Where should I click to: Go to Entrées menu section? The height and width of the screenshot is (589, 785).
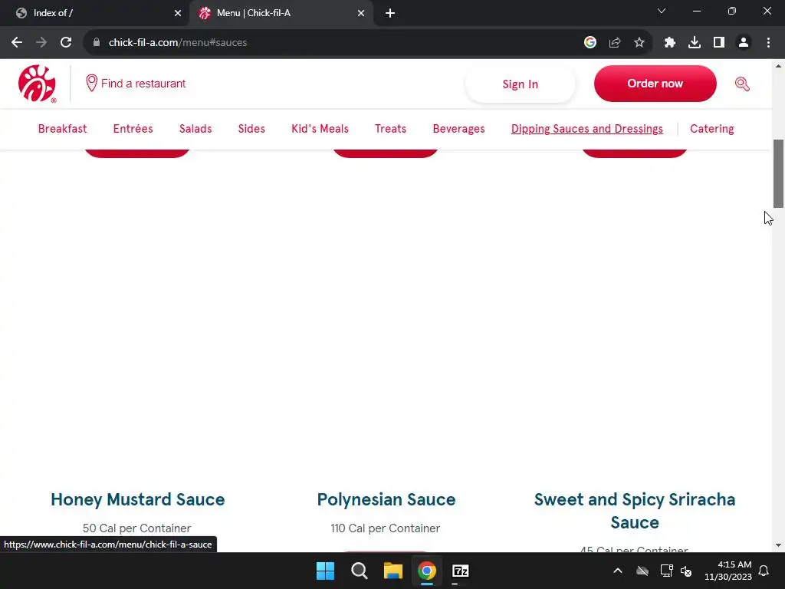[133, 129]
